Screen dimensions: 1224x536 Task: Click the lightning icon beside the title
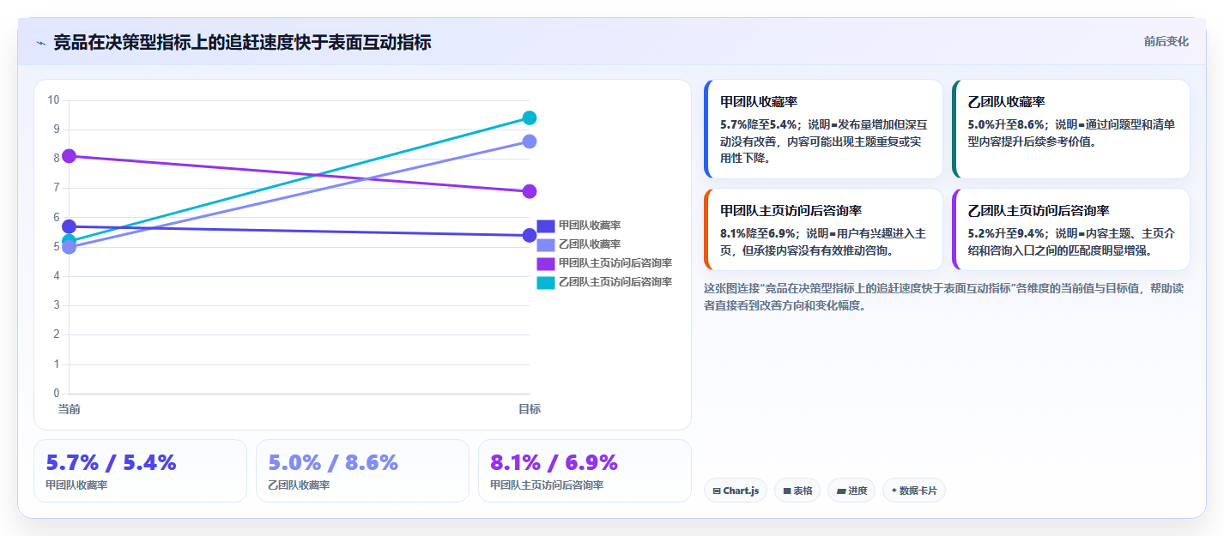40,43
